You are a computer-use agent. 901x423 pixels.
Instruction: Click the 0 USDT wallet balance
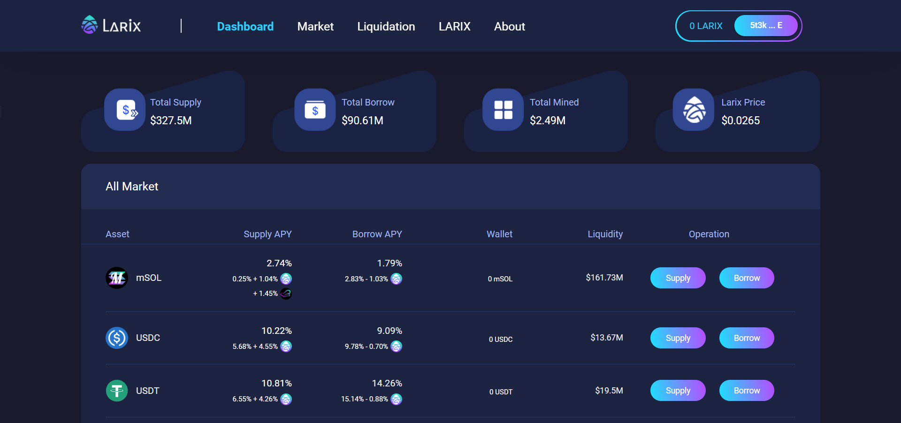click(x=501, y=392)
